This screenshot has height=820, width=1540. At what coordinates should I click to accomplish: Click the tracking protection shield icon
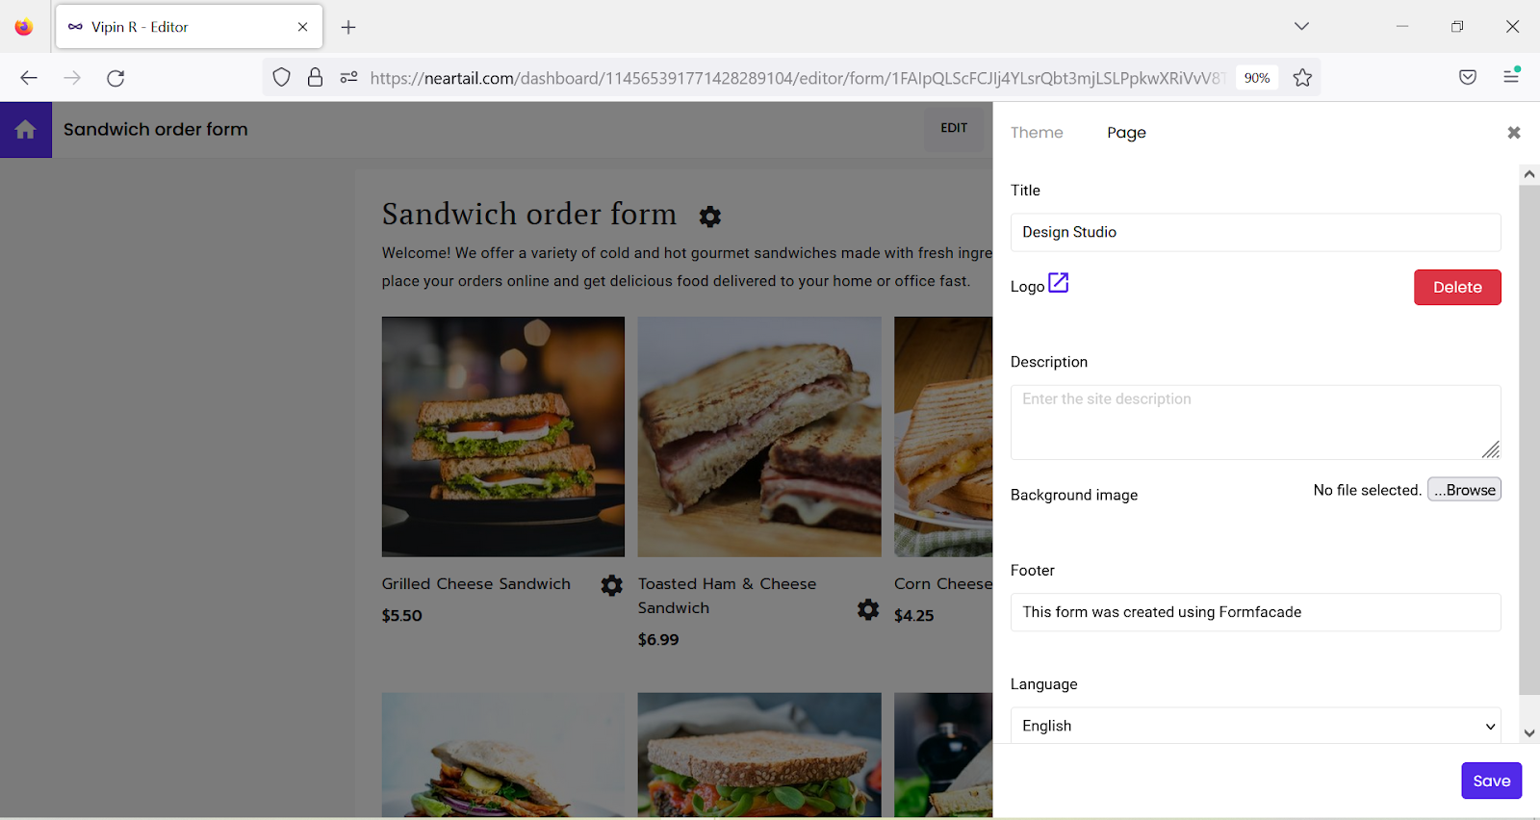point(280,77)
